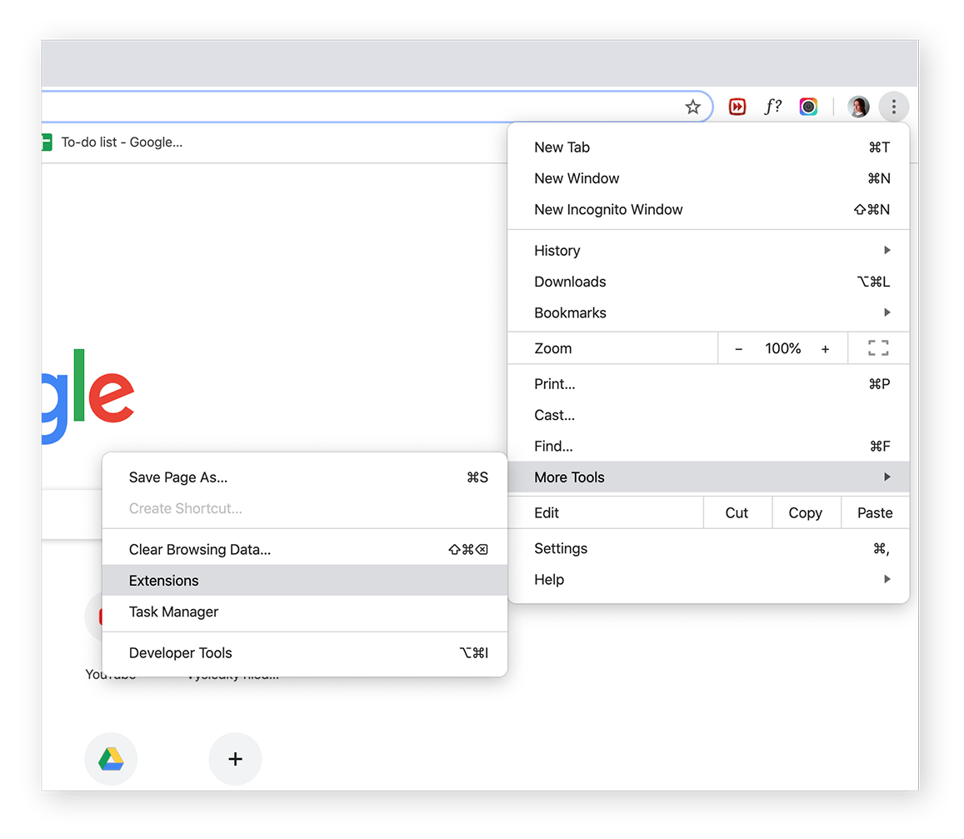Zoom out using the minus control
Viewport: 964px width, 839px height.
pos(738,347)
